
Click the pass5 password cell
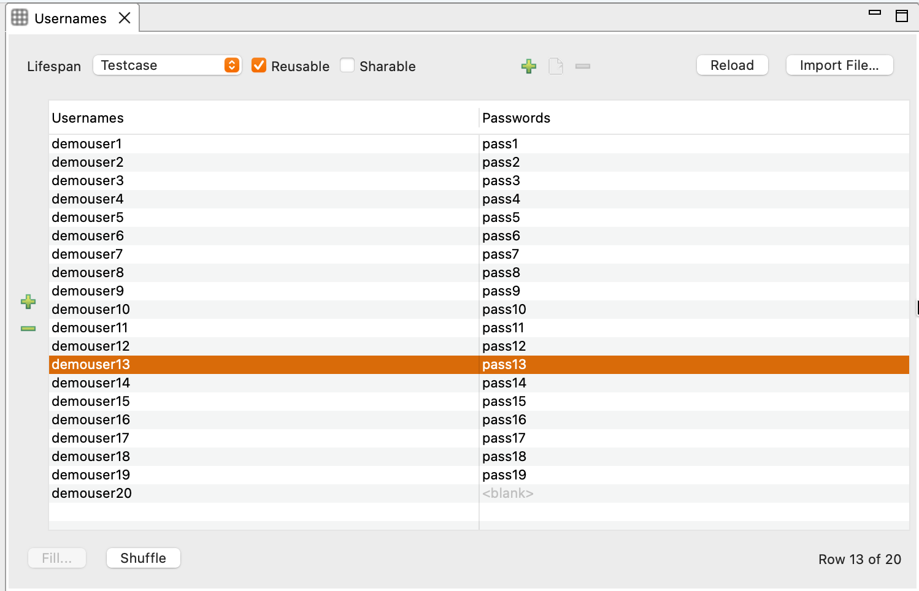point(694,218)
